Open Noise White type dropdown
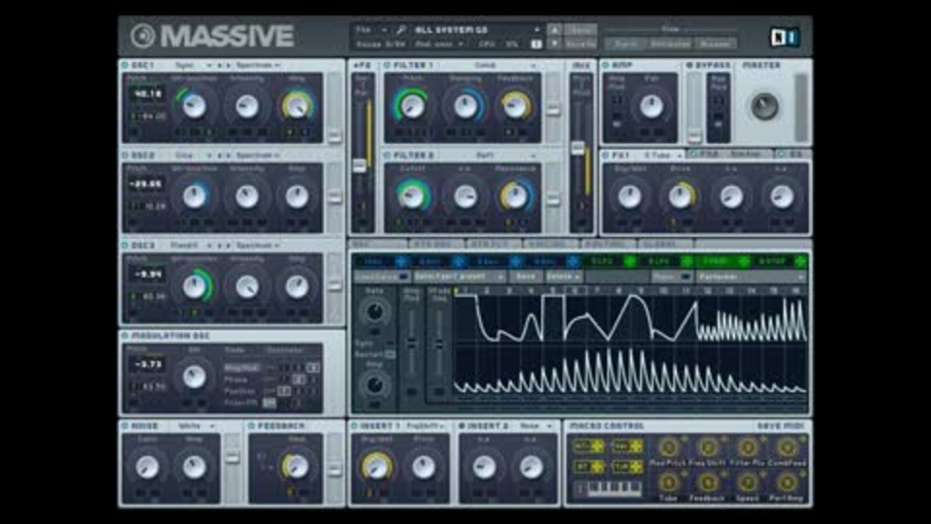The width and height of the screenshot is (931, 524). point(196,426)
